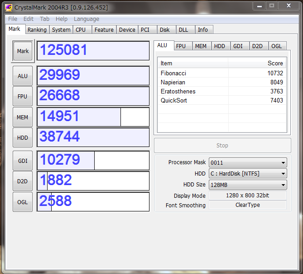Run the D2D benchmark button
The height and width of the screenshot is (274, 303).
point(23,181)
